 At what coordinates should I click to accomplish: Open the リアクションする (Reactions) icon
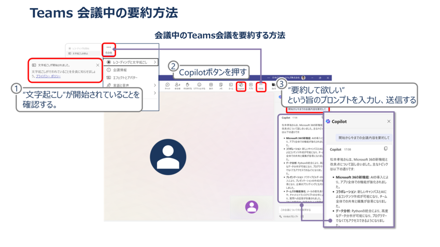coord(199,86)
